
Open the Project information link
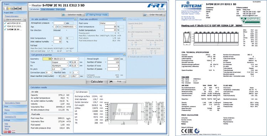12,16
